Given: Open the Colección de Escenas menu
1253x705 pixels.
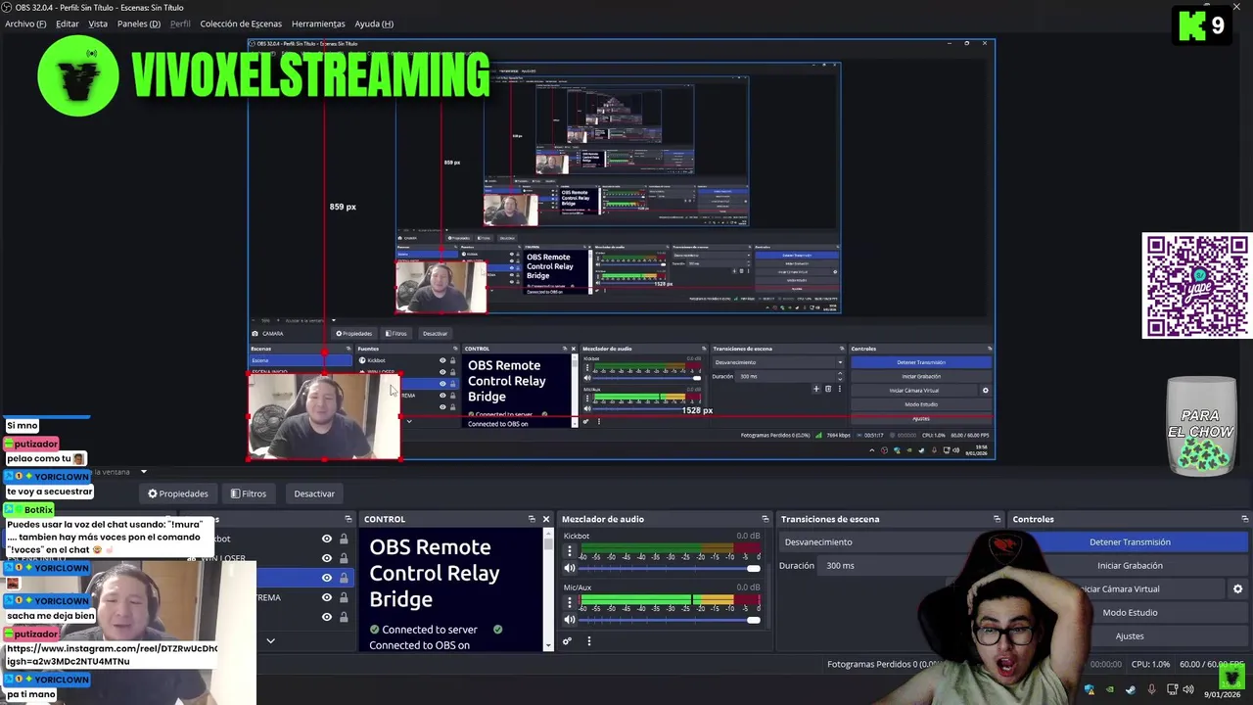Looking at the screenshot, I should tap(241, 23).
